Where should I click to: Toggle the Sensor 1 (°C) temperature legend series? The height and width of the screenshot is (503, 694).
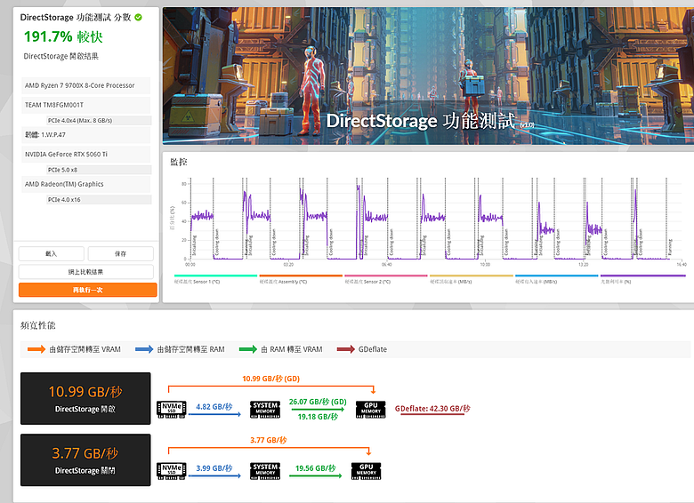[215, 279]
